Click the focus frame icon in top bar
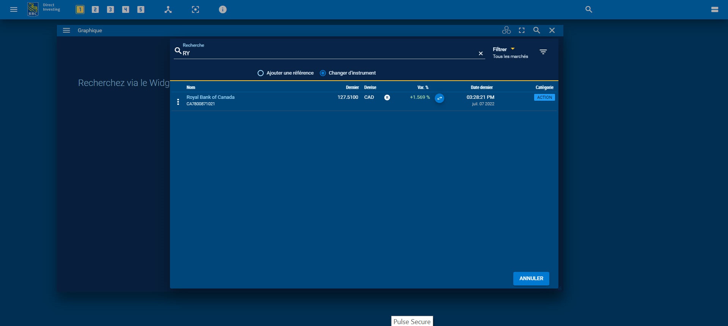 [x=195, y=9]
